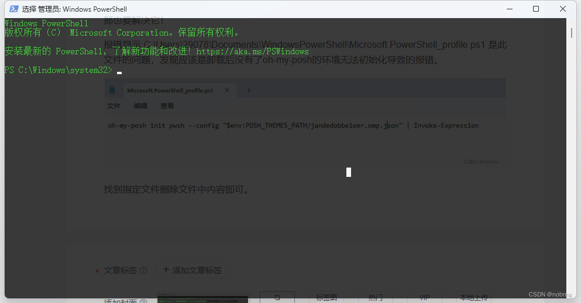Minimize the Windows PowerShell window
This screenshot has width=581, height=303.
tap(510, 9)
